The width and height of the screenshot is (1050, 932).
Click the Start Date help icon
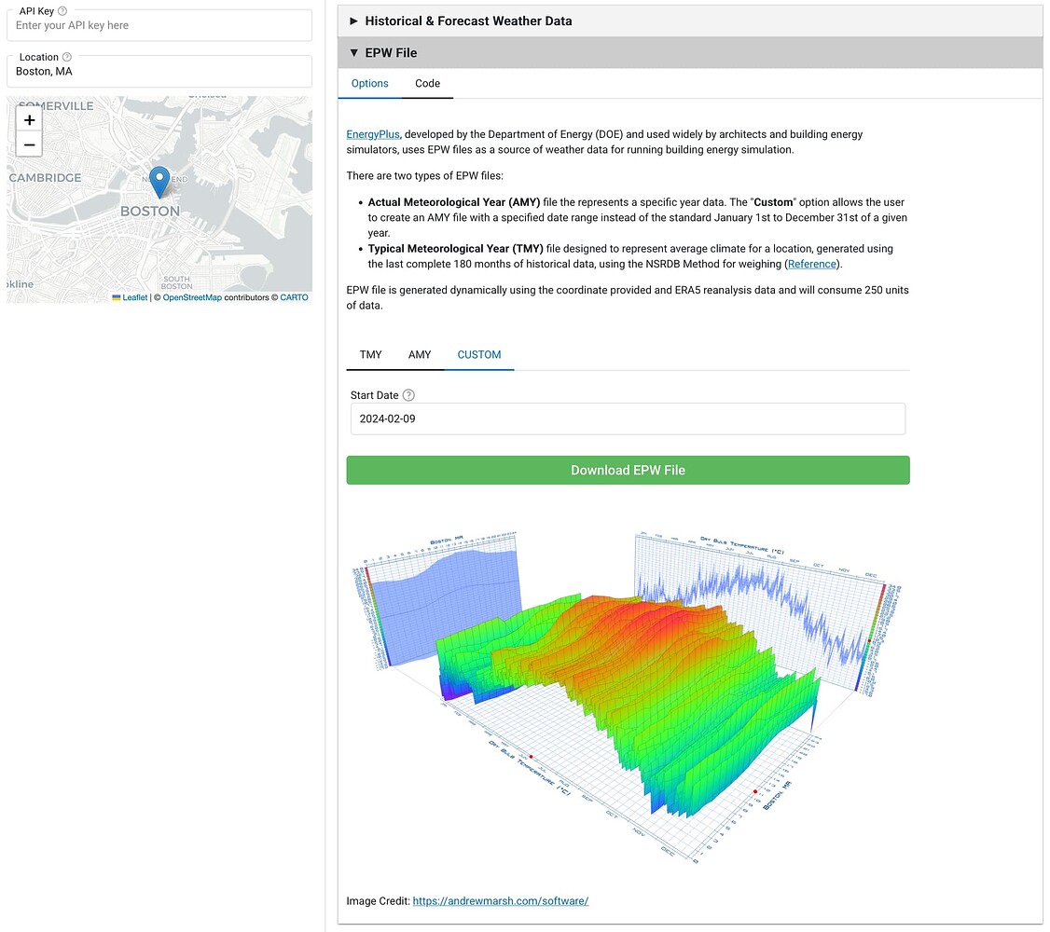coord(408,395)
